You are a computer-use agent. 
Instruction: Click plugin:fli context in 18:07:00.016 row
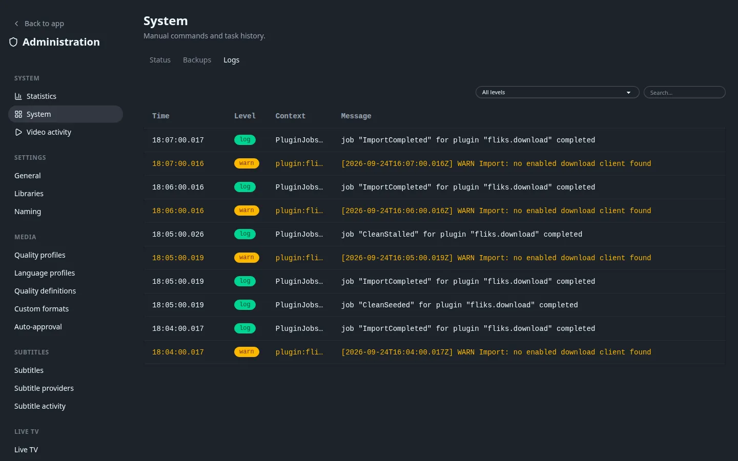[x=299, y=163]
